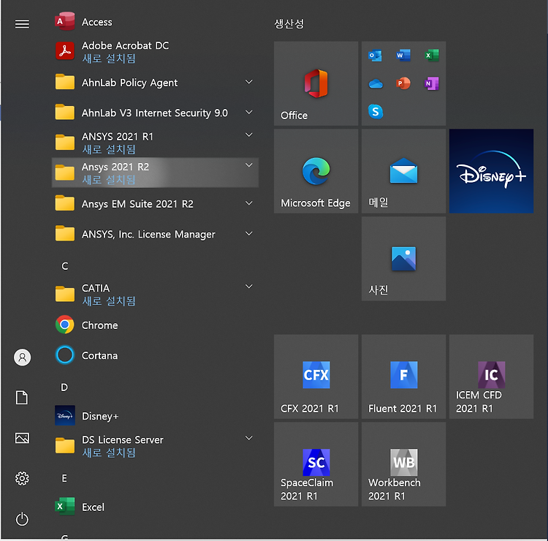This screenshot has width=548, height=541.
Task: Open the 사진 (Photos) tile
Action: (403, 259)
